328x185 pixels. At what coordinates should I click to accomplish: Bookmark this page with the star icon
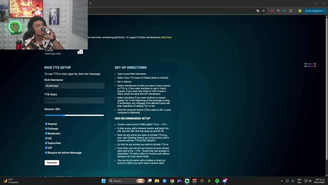(x=263, y=11)
